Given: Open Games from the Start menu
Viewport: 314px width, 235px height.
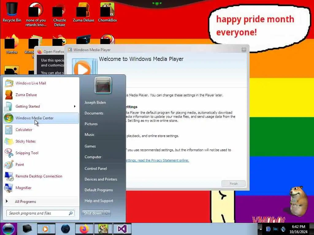Looking at the screenshot, I should [x=90, y=146].
